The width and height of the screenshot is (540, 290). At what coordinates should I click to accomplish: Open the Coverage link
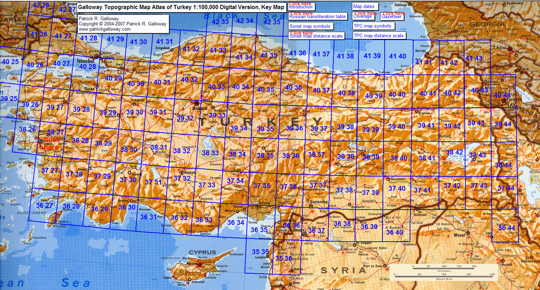pos(362,16)
